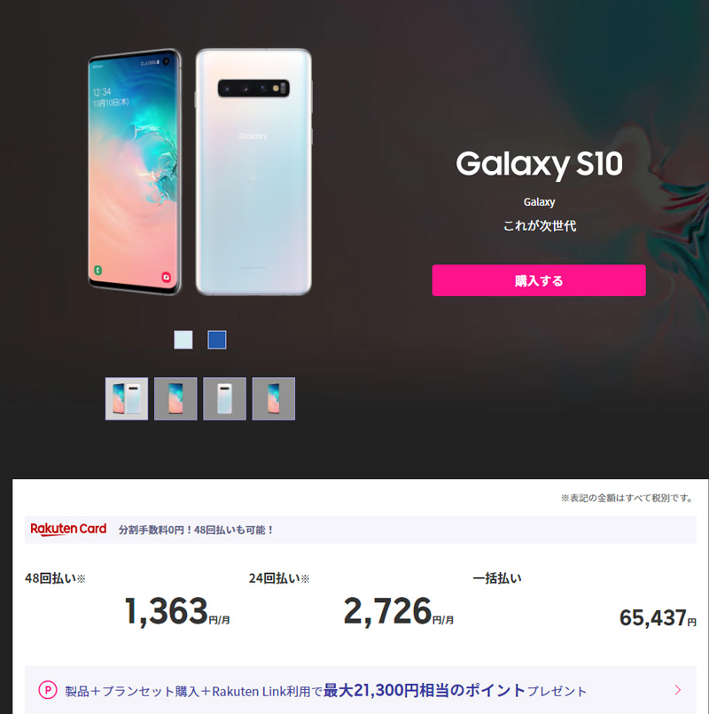This screenshot has width=709, height=714.
Task: Click the Galaxy brand label under title
Action: pos(539,201)
